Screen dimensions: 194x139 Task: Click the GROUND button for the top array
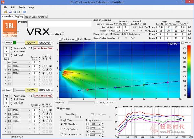[x=44, y=43]
